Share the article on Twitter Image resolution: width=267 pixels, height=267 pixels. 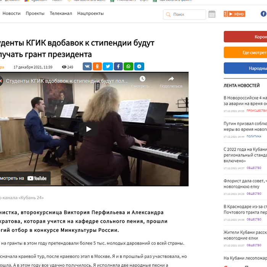(x=108, y=66)
